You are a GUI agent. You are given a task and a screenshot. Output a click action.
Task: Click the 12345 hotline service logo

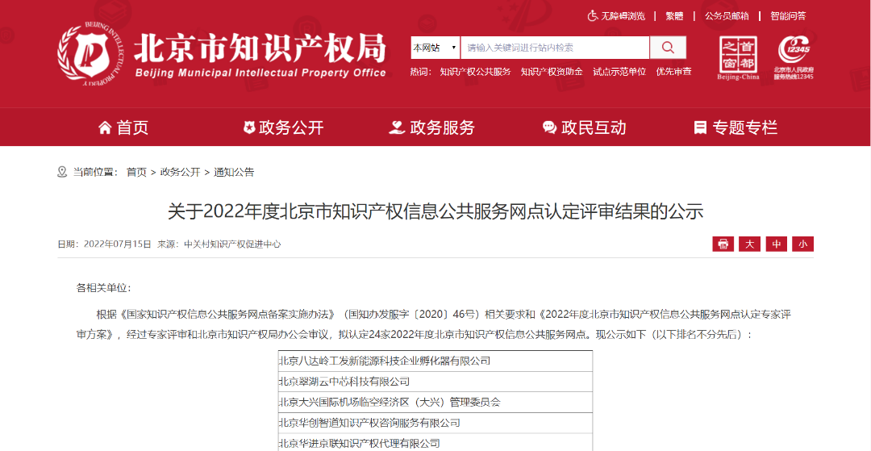point(794,57)
